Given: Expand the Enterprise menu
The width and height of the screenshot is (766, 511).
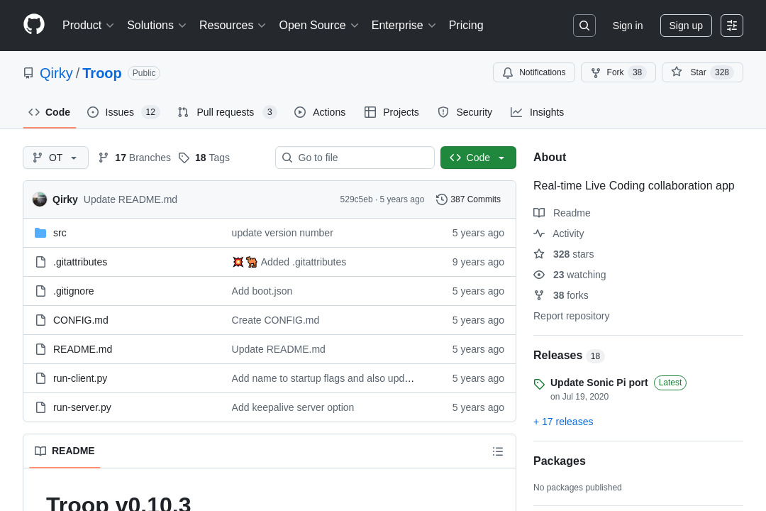Looking at the screenshot, I should click(x=403, y=26).
